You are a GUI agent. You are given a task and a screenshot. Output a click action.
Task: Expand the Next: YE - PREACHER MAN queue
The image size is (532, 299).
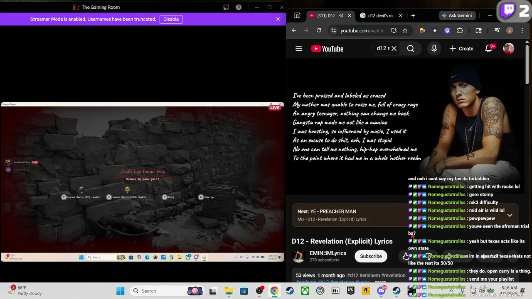pos(510,215)
